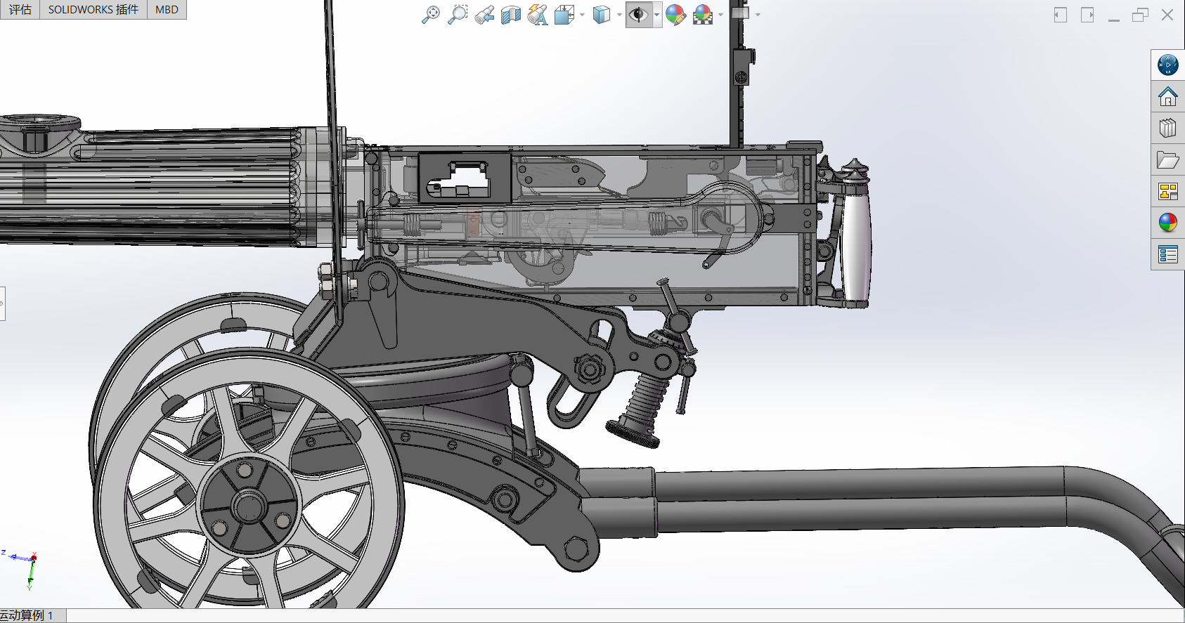Click the View Settings monitor icon
The height and width of the screenshot is (623, 1185).
tap(740, 13)
